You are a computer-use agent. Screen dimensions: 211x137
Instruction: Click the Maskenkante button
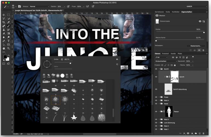pyautogui.click(x=196, y=46)
